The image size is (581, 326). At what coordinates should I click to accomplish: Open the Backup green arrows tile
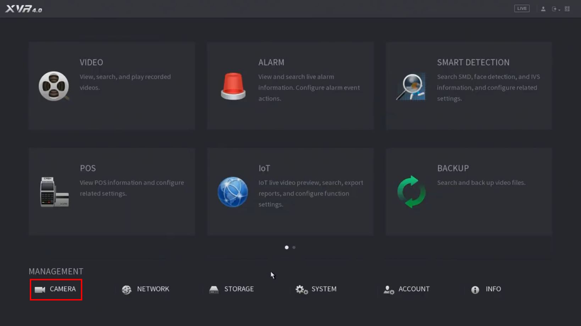[469, 192]
